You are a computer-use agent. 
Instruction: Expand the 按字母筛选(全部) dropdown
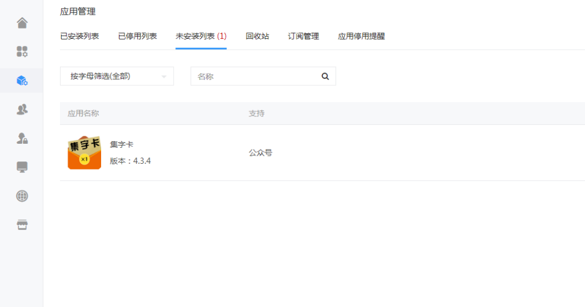(x=117, y=76)
